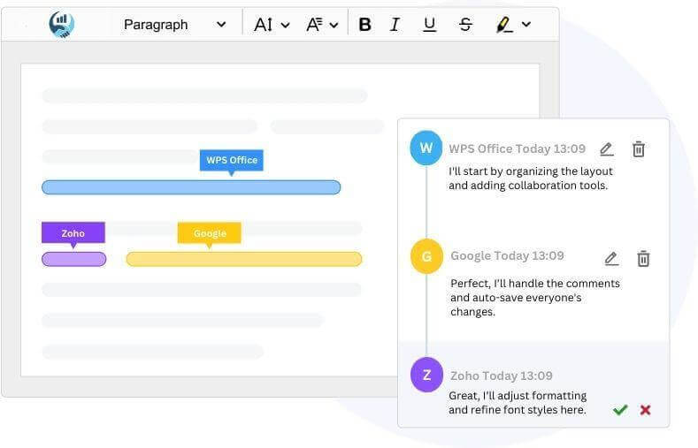Click 'Zoho Today 13:09' header
The width and height of the screenshot is (698, 448).
pyautogui.click(x=502, y=376)
